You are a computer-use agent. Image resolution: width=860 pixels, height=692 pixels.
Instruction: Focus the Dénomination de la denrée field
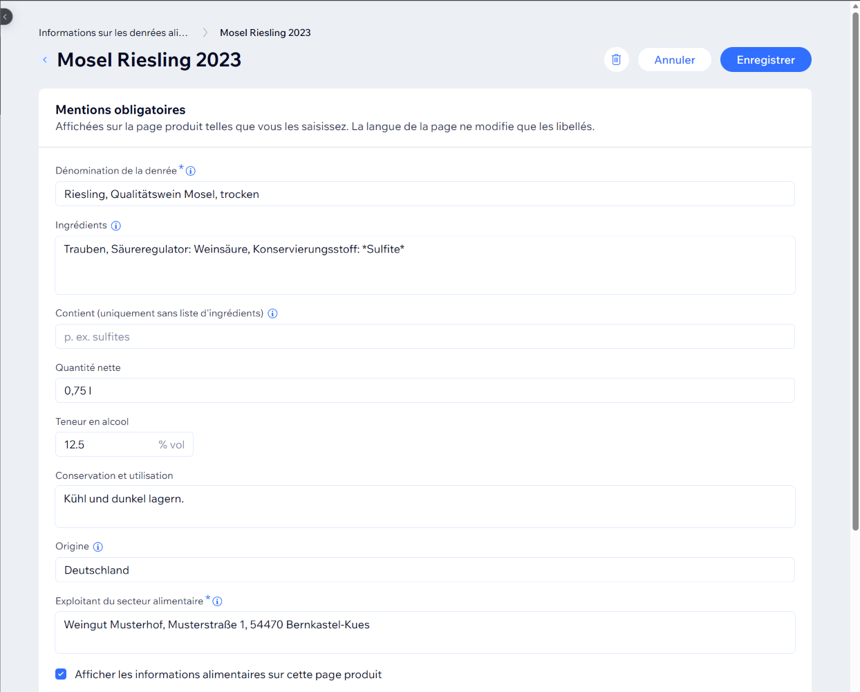tap(425, 194)
